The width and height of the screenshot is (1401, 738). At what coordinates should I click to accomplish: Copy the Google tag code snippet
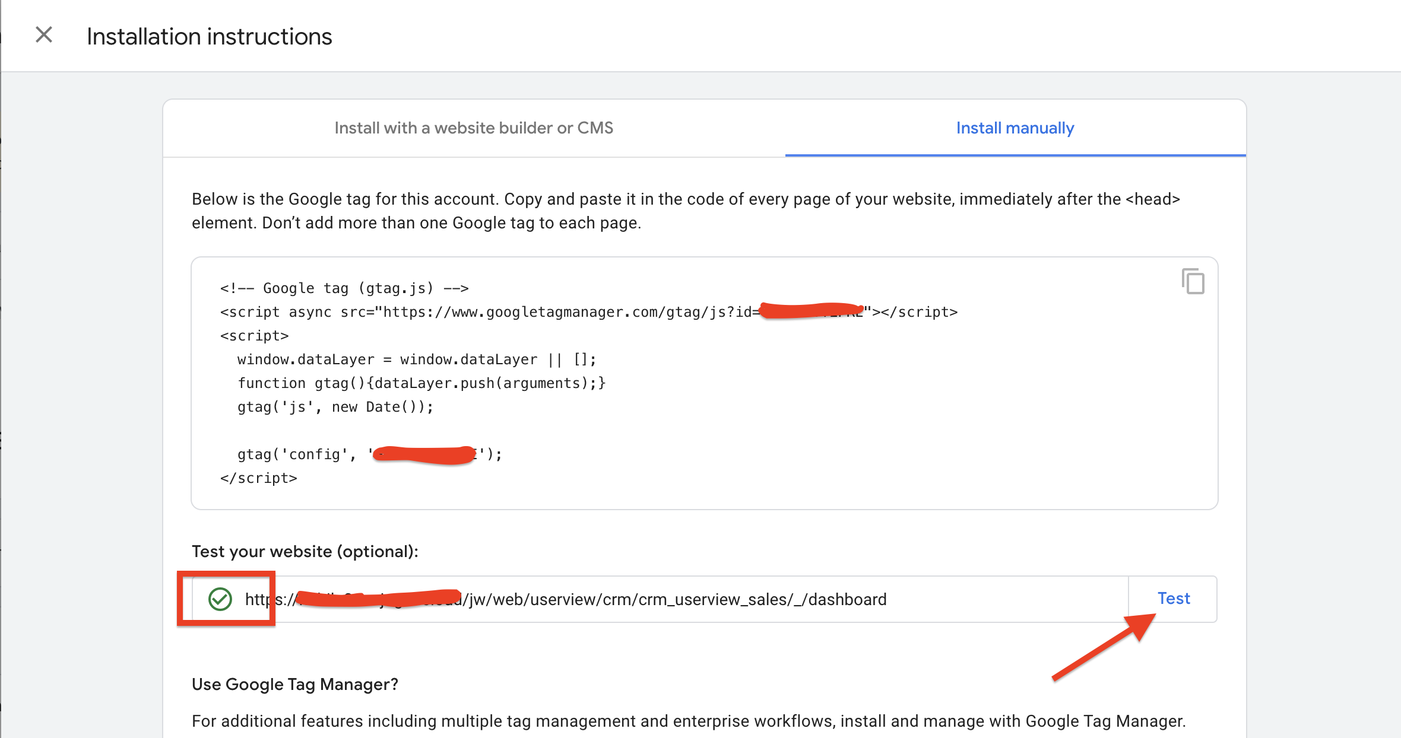tap(1193, 281)
